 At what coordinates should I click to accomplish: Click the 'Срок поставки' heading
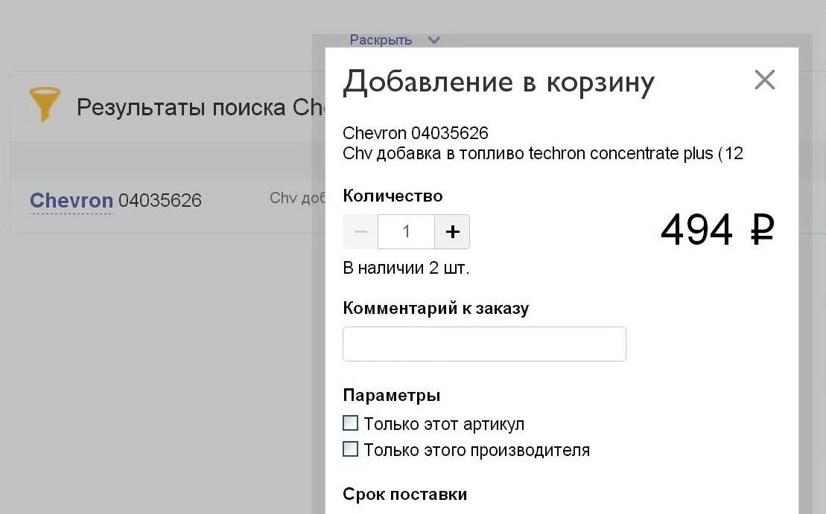pyautogui.click(x=404, y=494)
